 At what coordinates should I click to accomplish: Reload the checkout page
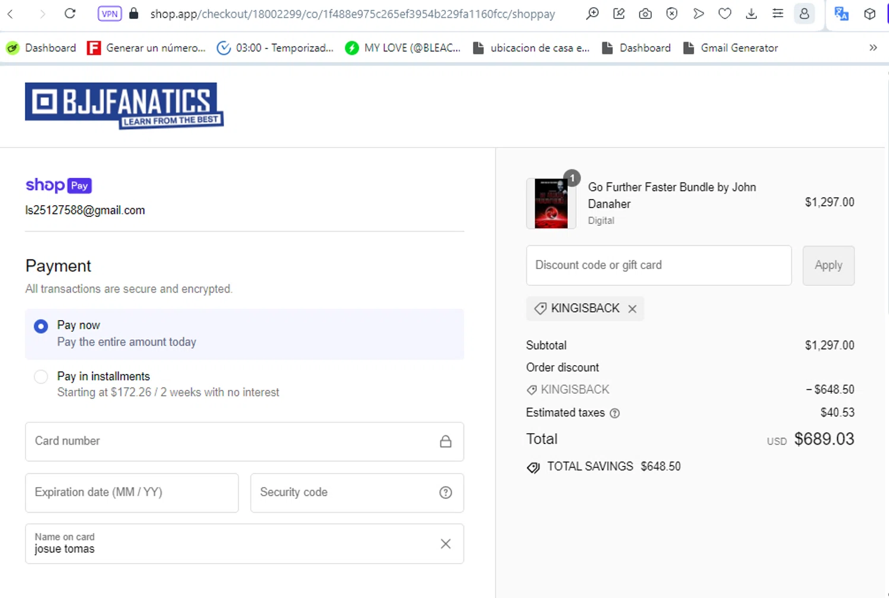coord(70,13)
